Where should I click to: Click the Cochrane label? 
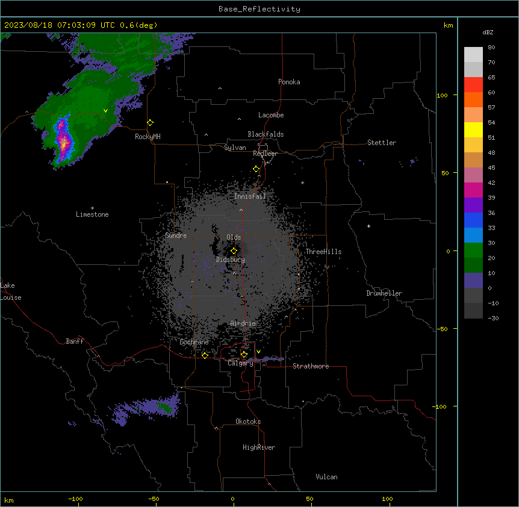coord(194,342)
